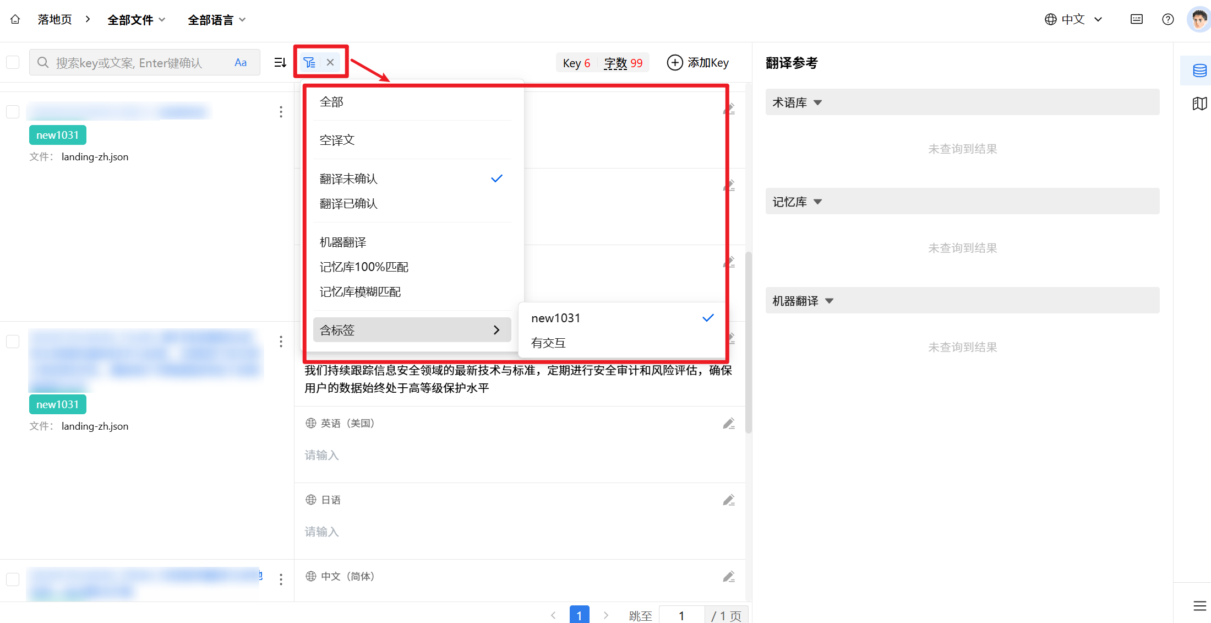This screenshot has height=623, width=1211.
Task: Click the sort order icon
Action: point(280,63)
